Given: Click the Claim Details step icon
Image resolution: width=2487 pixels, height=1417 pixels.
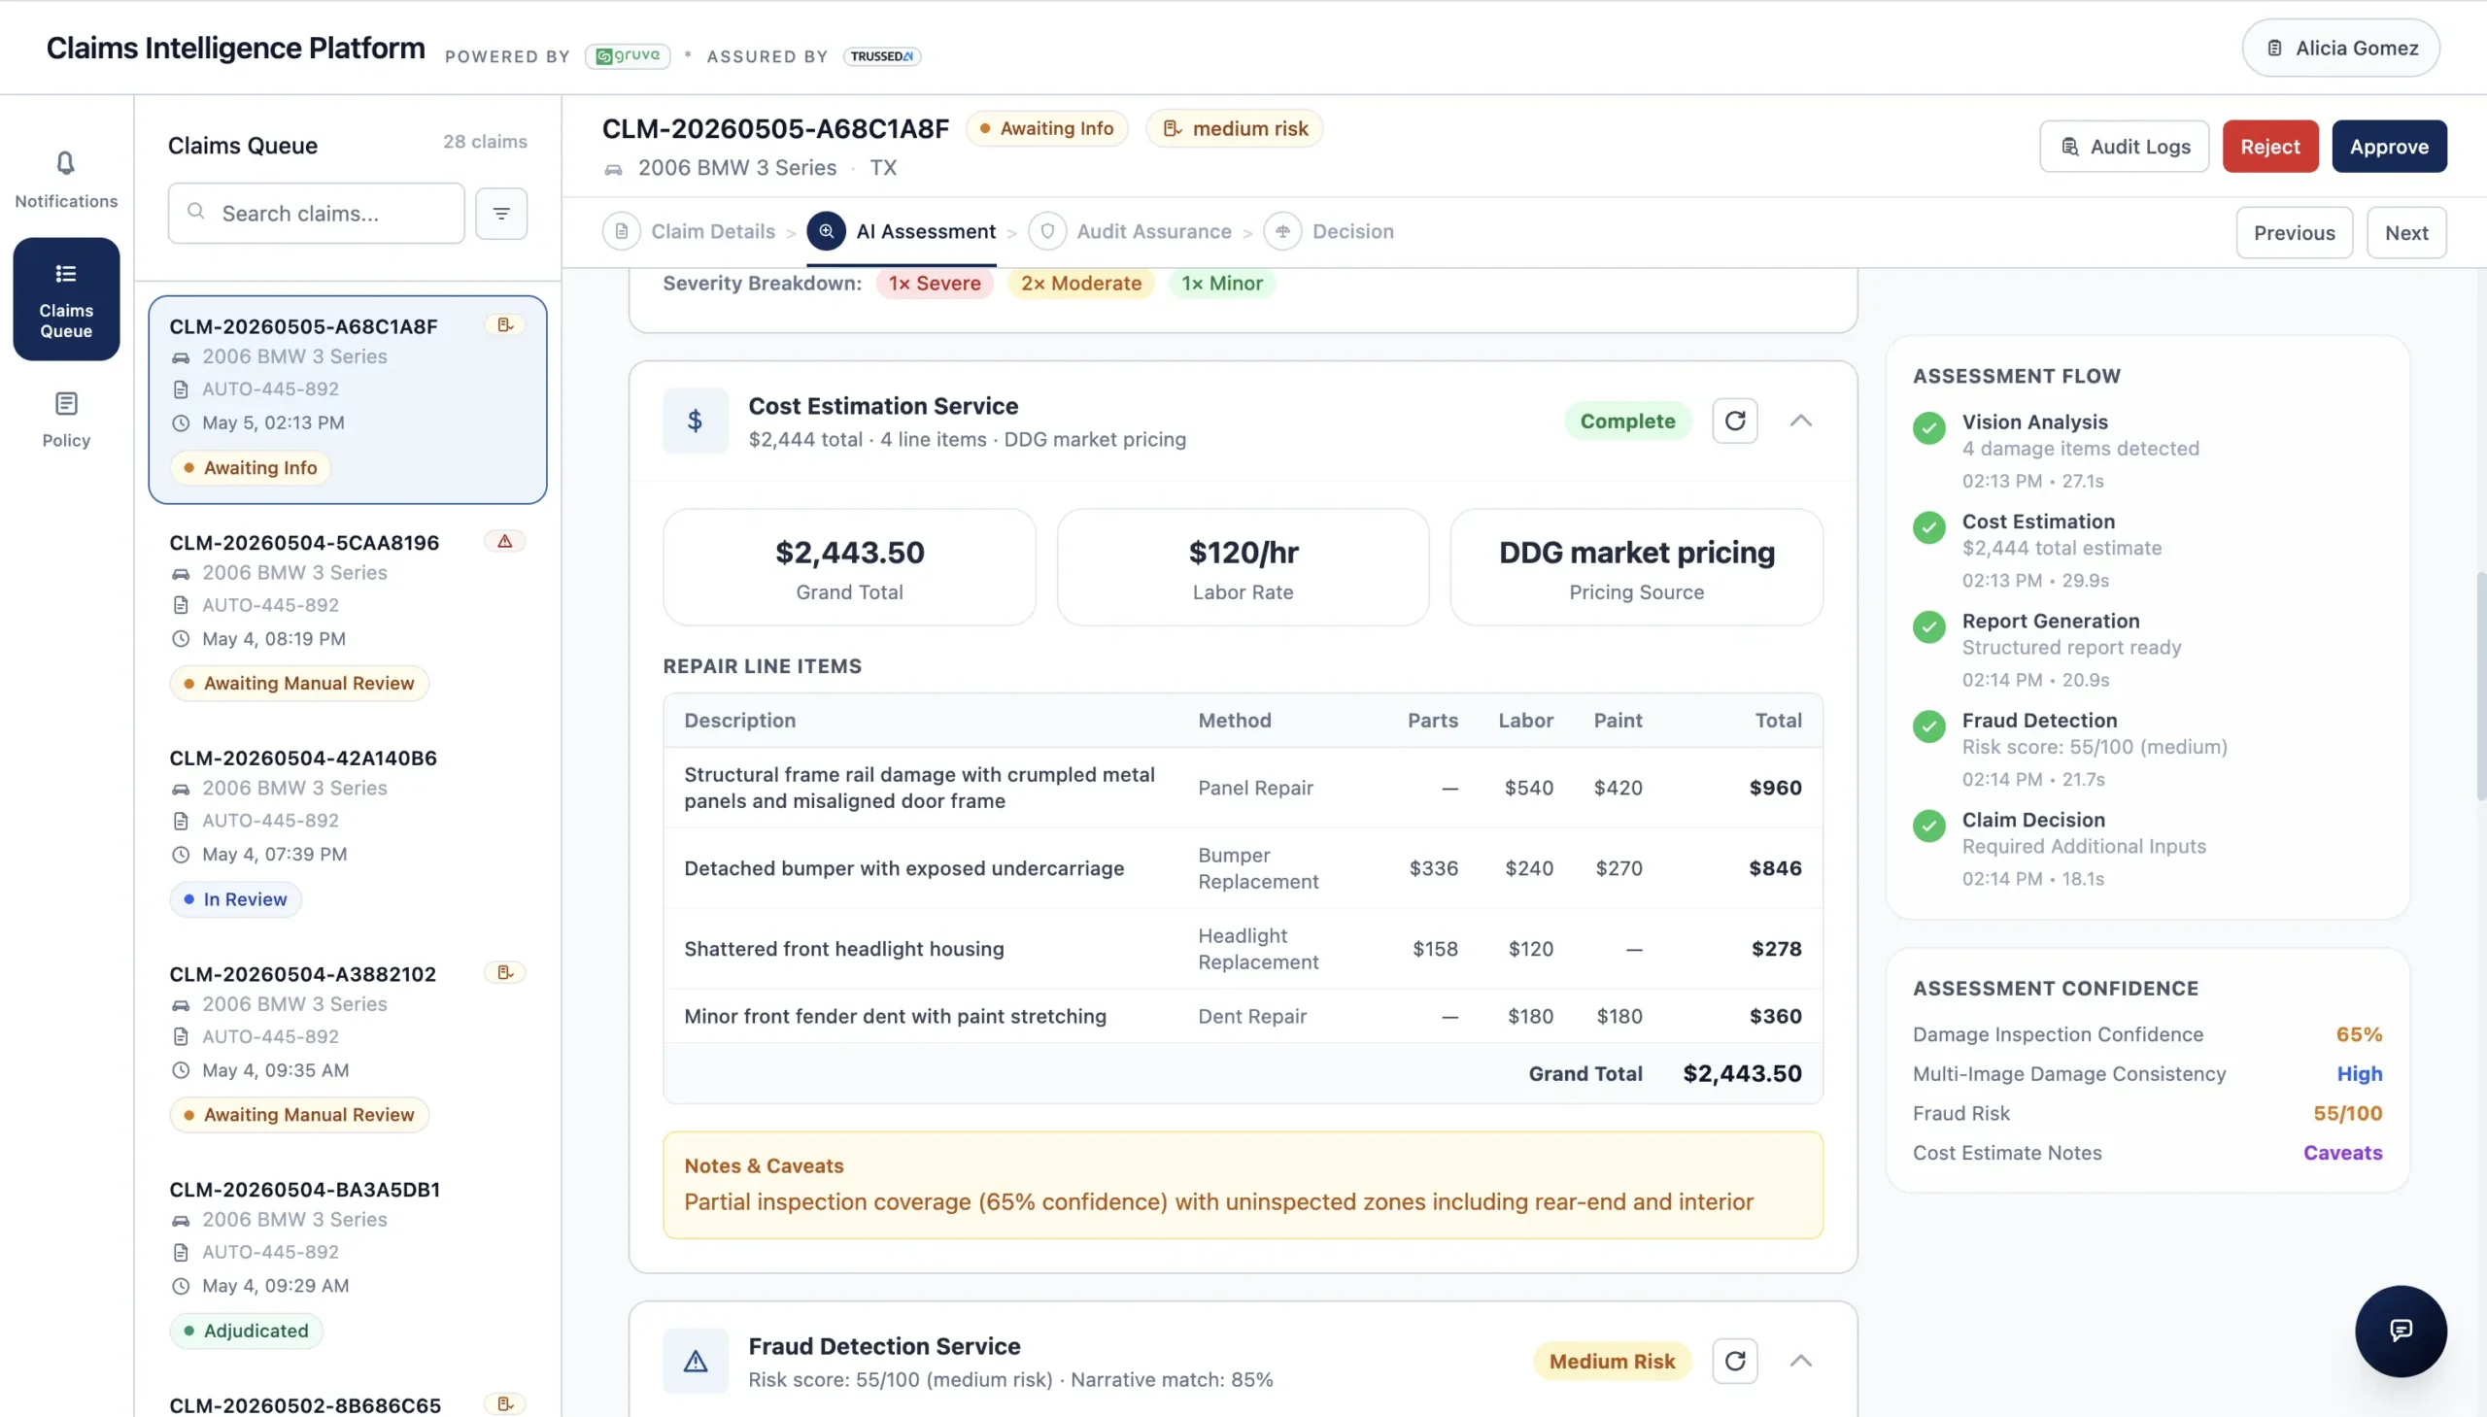Looking at the screenshot, I should (x=621, y=231).
